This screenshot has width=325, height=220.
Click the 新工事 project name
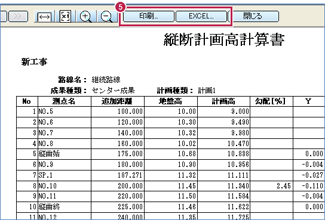coord(34,62)
